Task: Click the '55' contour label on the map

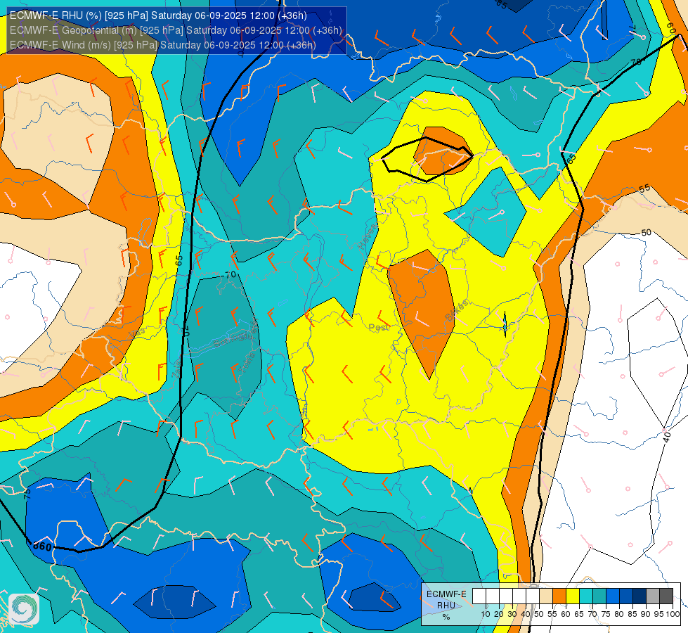Action: 644,188
